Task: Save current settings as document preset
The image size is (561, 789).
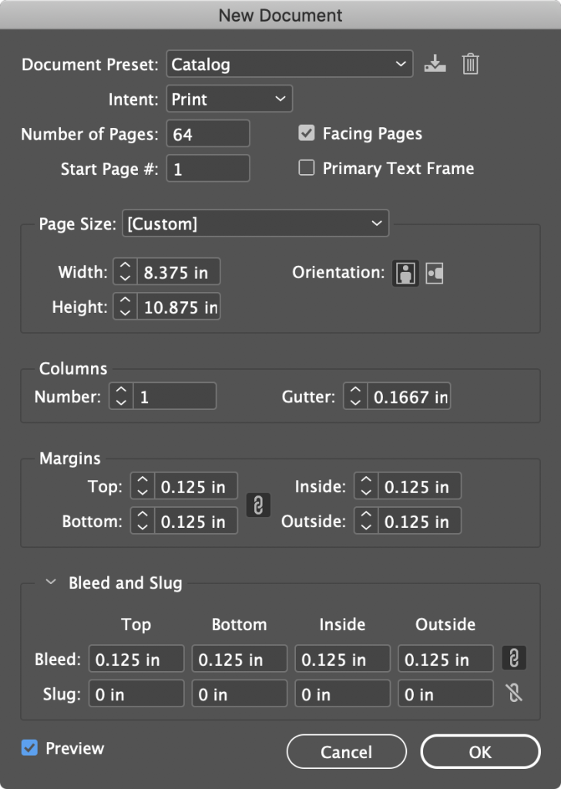Action: (435, 65)
